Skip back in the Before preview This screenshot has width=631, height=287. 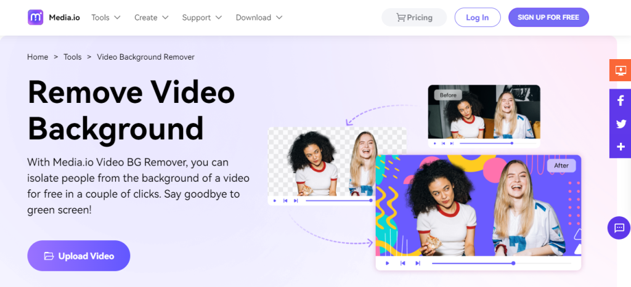444,143
